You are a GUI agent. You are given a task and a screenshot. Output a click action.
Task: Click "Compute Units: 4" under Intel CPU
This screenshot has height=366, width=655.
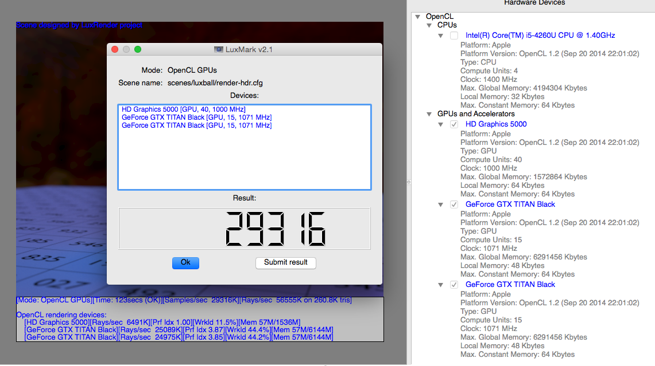[x=489, y=71]
